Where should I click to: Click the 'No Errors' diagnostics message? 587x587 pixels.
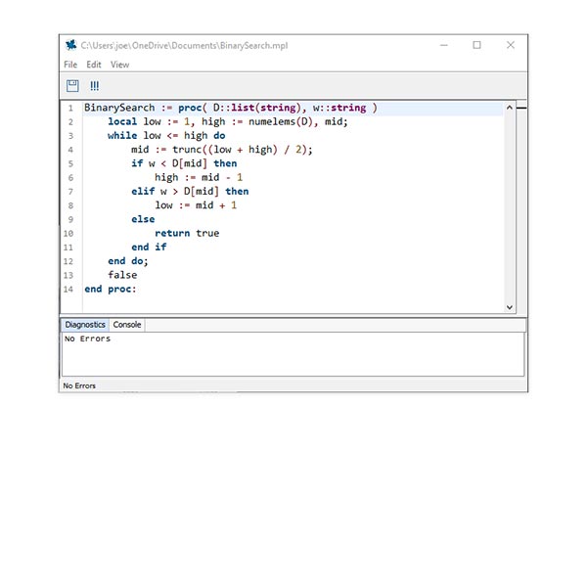[x=87, y=339]
